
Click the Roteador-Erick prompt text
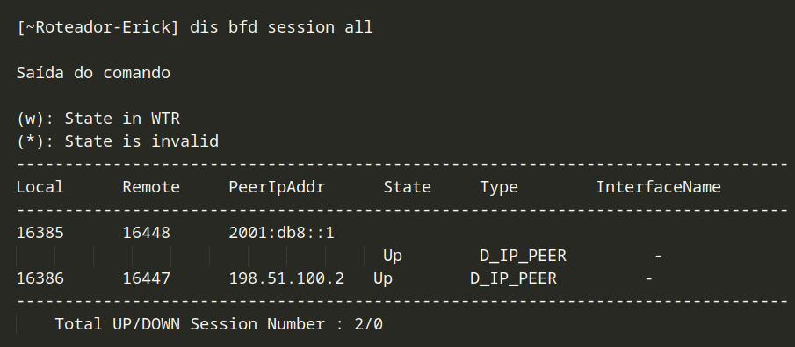pos(98,27)
